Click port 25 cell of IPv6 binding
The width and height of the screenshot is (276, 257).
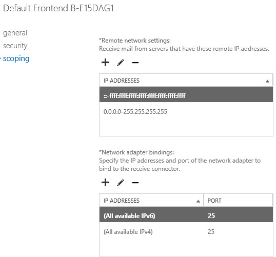211,216
